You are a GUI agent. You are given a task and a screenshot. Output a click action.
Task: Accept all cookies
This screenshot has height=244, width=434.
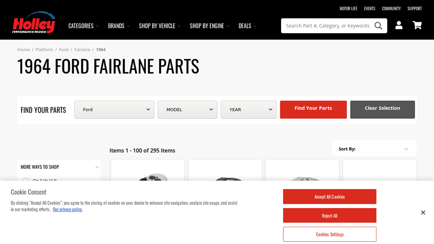tap(330, 197)
